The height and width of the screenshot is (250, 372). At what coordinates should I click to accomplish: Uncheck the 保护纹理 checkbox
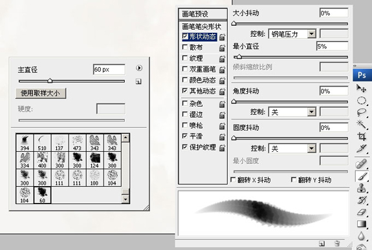[185, 147]
